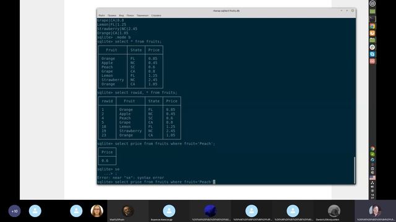Open the Правка menu in terminal
Viewport: 396px width, 222px height.
[112, 15]
